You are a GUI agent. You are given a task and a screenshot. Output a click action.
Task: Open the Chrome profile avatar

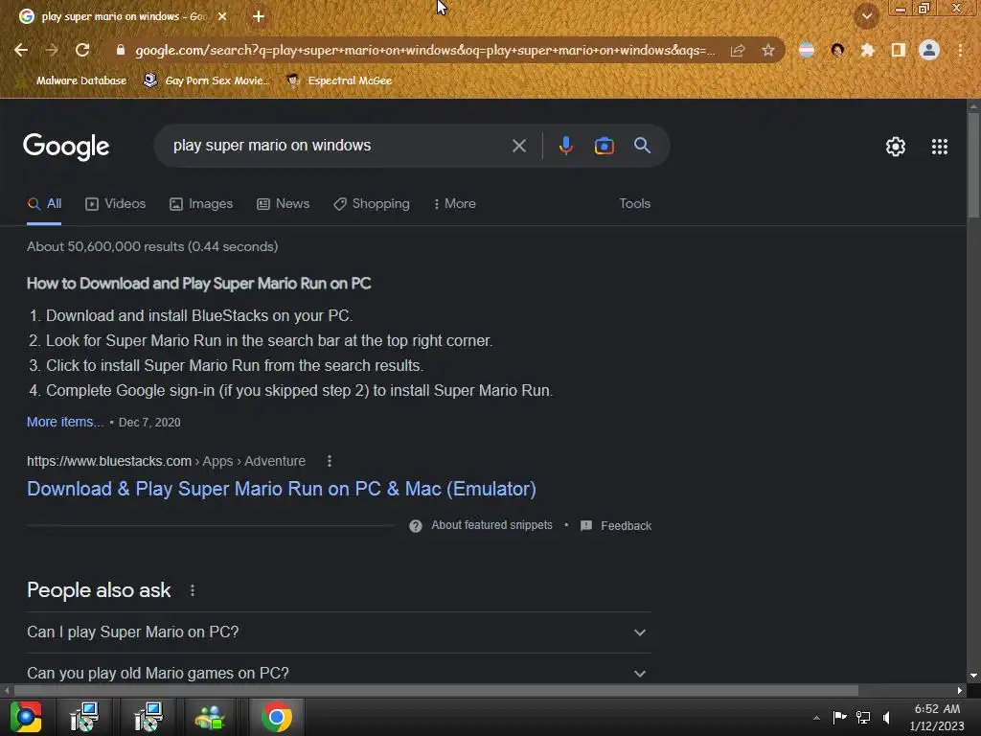point(929,50)
